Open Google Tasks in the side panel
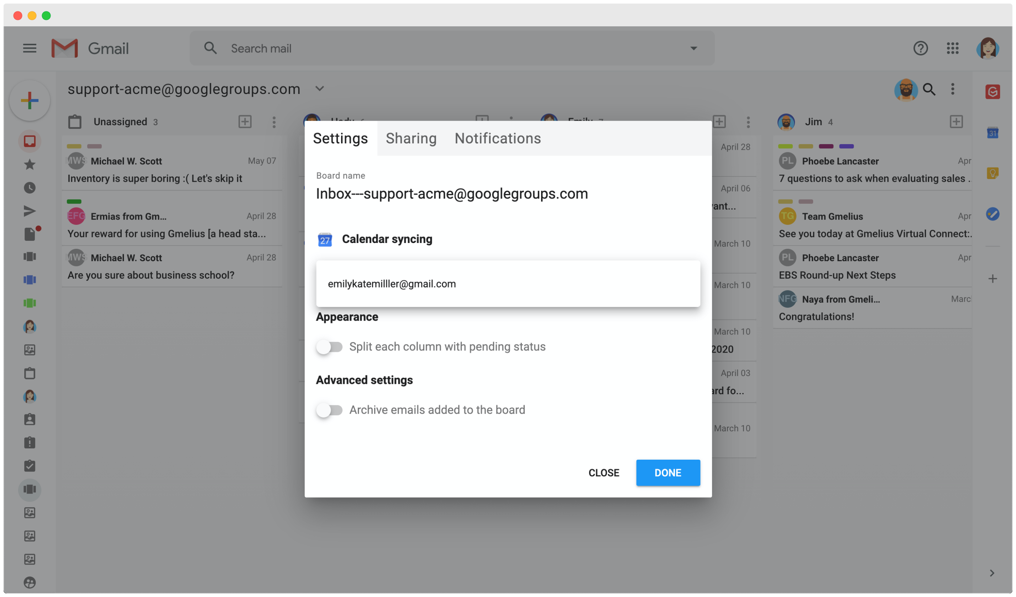 coord(992,214)
